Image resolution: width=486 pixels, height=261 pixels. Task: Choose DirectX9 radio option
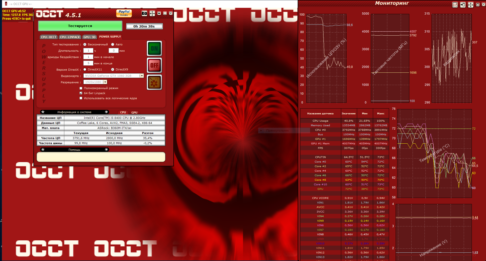click(x=113, y=69)
